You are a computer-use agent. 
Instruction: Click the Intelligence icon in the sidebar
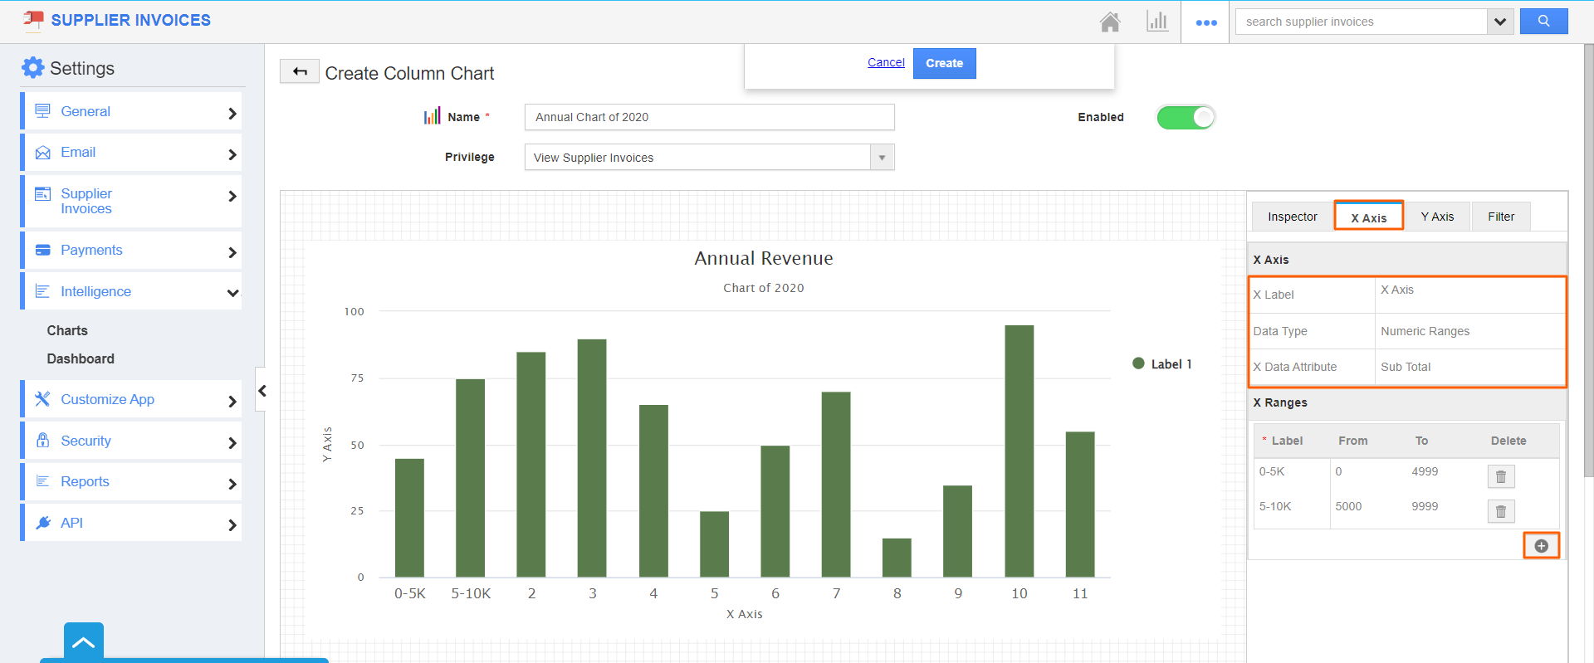[42, 291]
